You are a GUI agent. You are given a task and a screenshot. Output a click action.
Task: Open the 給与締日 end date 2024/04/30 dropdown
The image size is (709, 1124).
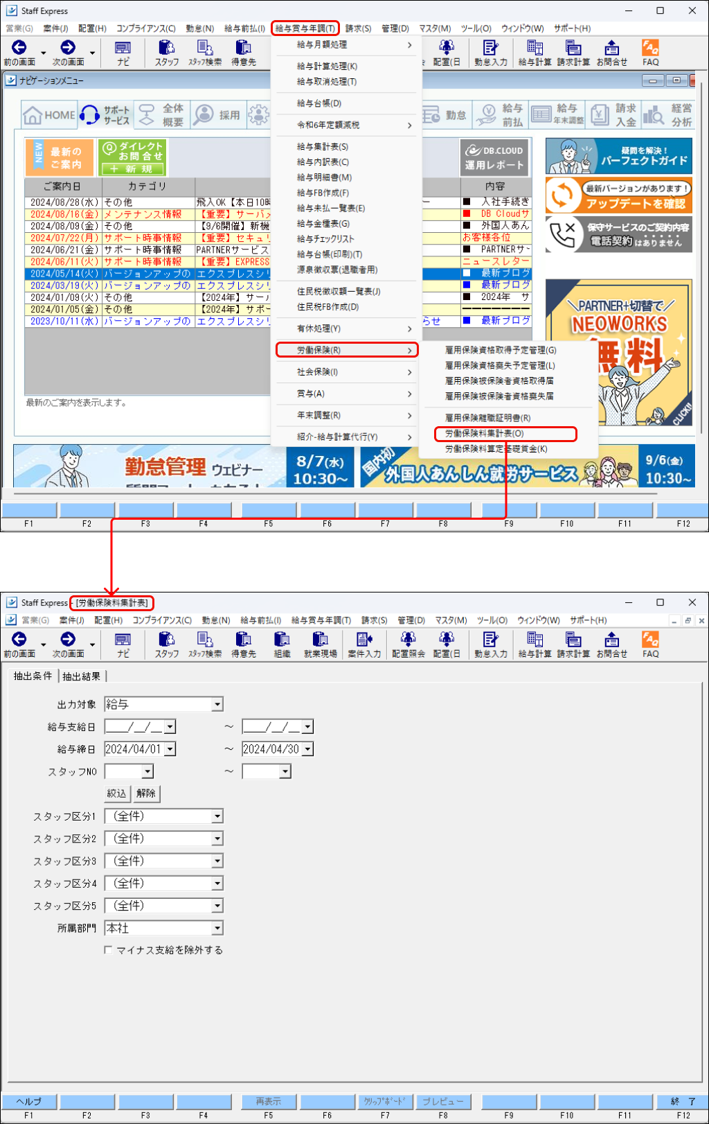pyautogui.click(x=308, y=749)
